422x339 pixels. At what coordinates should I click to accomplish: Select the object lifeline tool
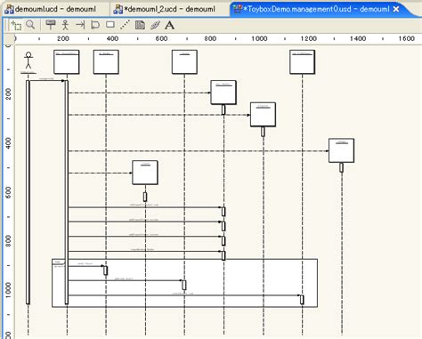click(51, 25)
